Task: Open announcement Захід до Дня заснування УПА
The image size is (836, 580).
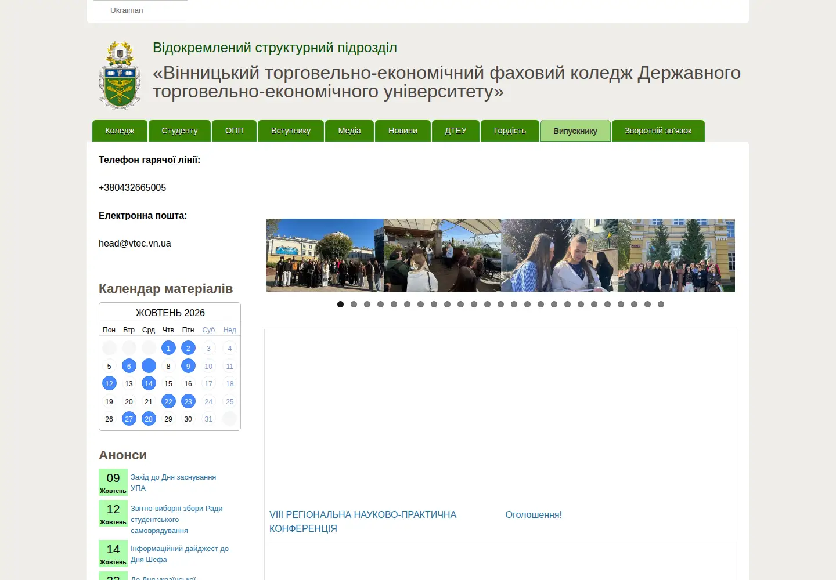Action: (x=173, y=483)
